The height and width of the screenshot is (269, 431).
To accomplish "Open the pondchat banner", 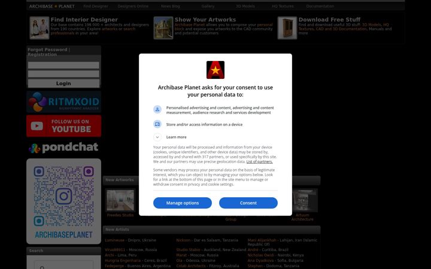I will coord(64,148).
